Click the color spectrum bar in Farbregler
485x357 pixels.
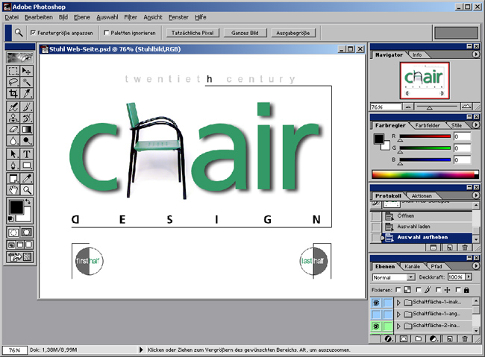pyautogui.click(x=421, y=174)
